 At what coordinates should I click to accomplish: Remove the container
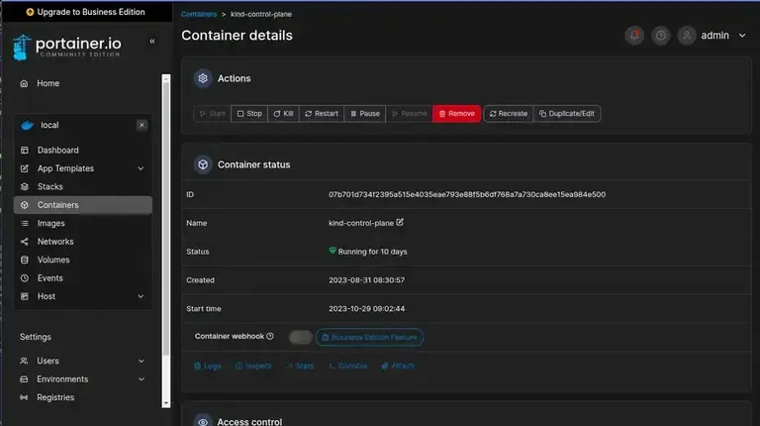click(x=456, y=114)
